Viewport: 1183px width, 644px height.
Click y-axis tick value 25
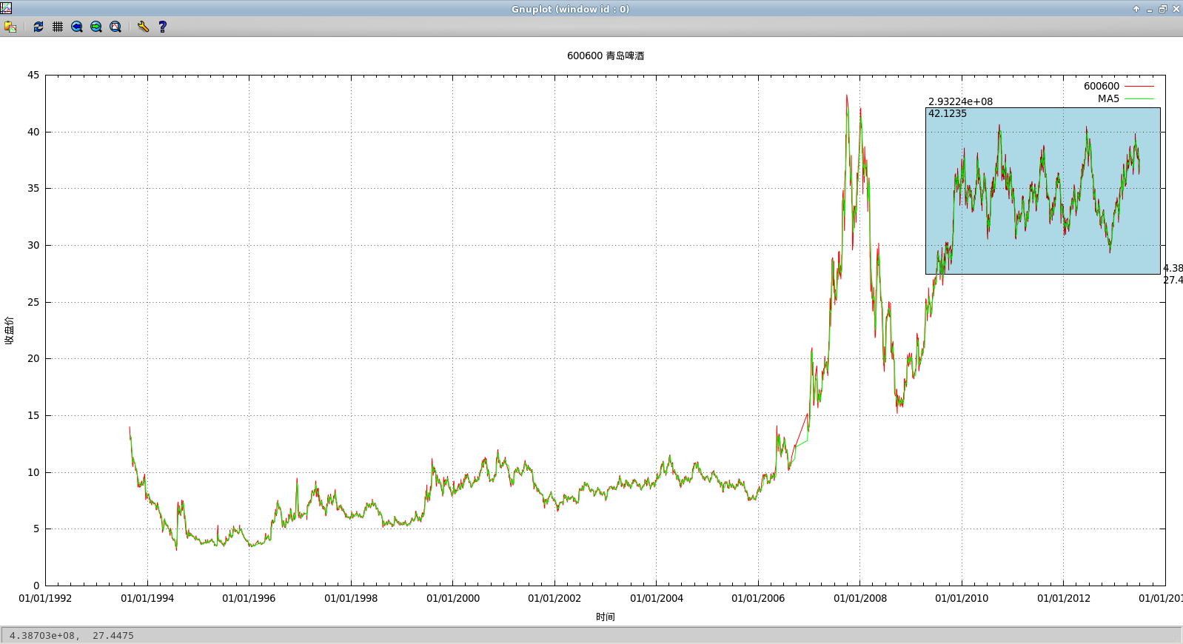33,302
